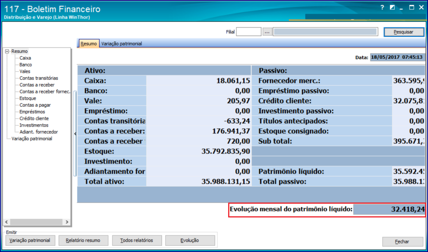
Task: Select the Resumo root tree label
Action: point(20,51)
